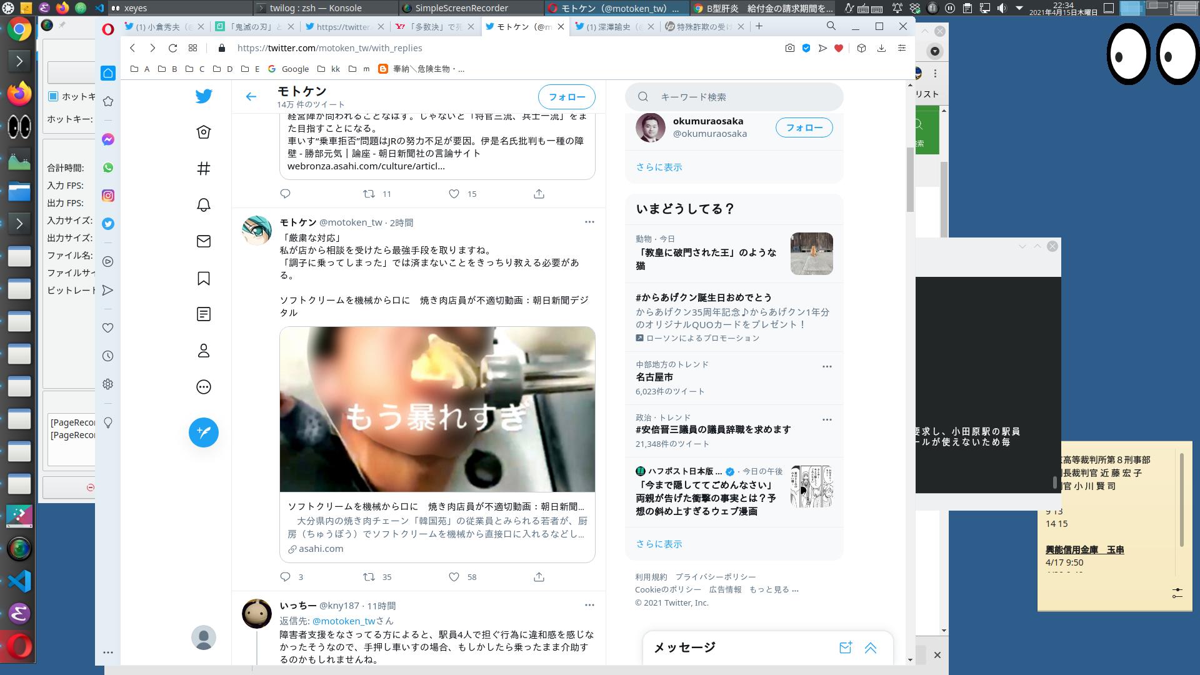The height and width of the screenshot is (675, 1200).
Task: Open Instagram in Opera sidebar
Action: pyautogui.click(x=108, y=196)
